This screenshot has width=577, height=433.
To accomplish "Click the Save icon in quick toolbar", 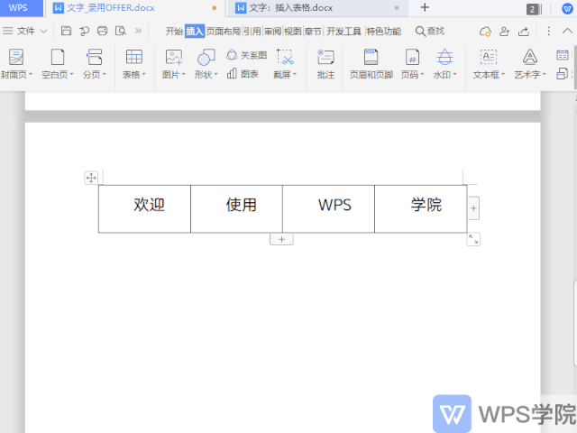I will (66, 31).
